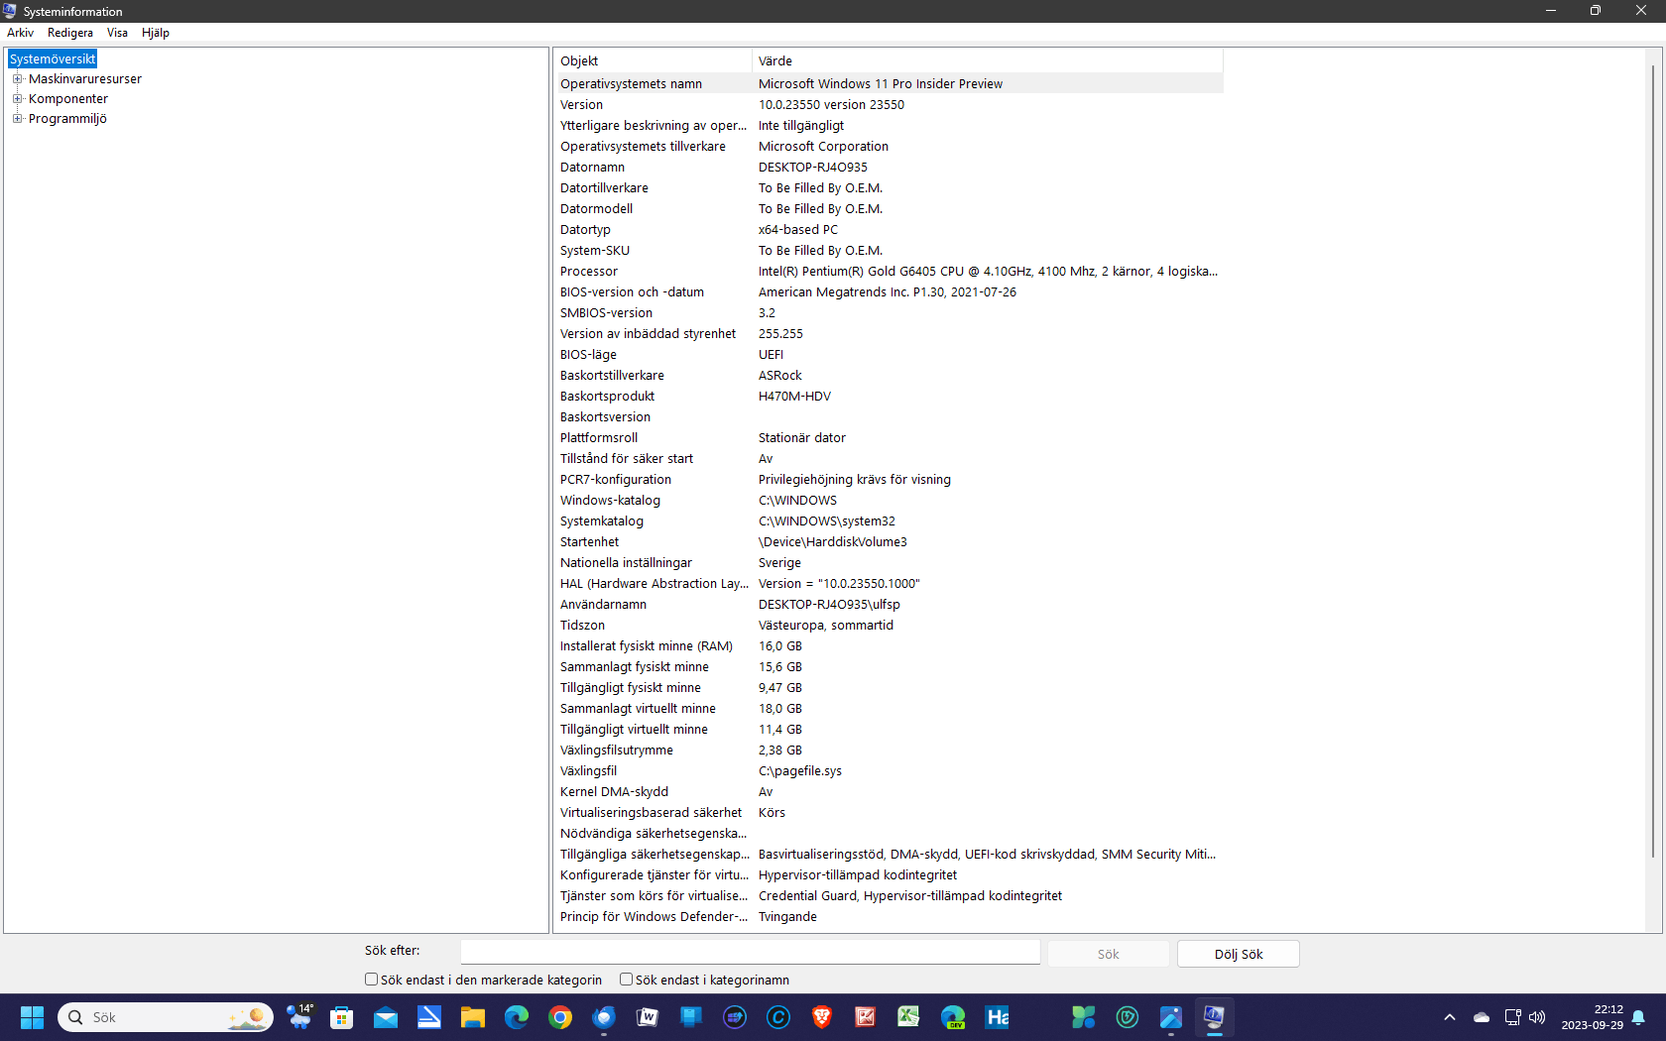Click the Värde column header

click(x=988, y=60)
